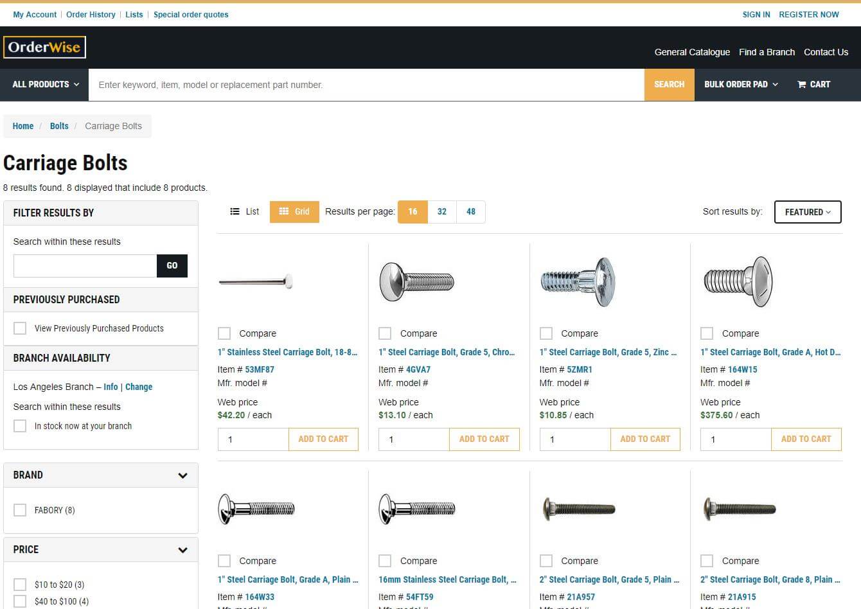
Task: Open 53MF87 stainless bolt image
Action: coord(256,281)
